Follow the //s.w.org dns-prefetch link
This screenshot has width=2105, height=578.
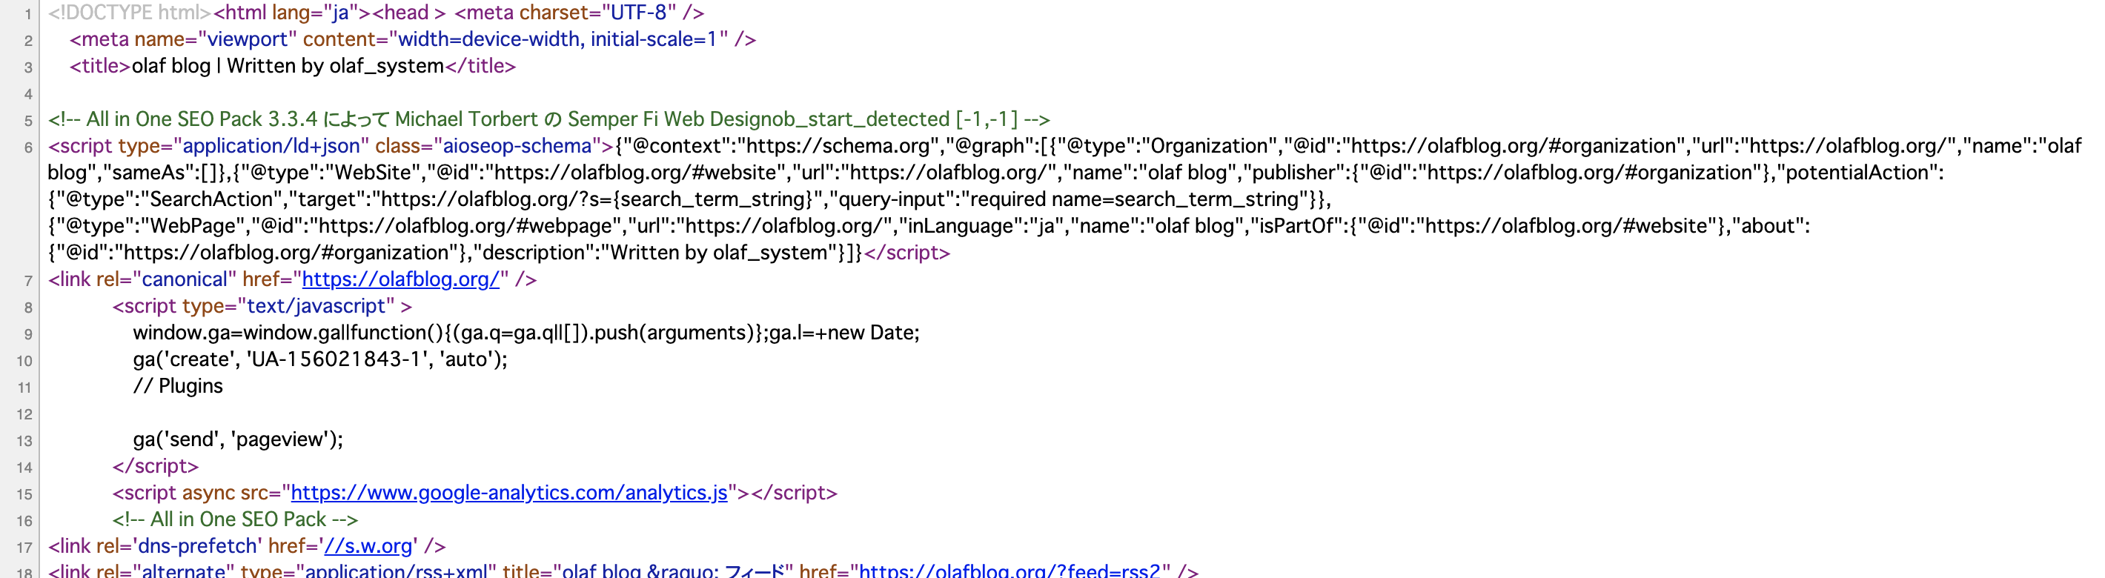pyautogui.click(x=368, y=546)
